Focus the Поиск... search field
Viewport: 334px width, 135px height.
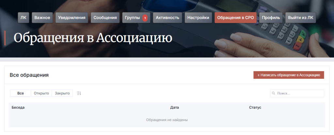click(x=297, y=93)
